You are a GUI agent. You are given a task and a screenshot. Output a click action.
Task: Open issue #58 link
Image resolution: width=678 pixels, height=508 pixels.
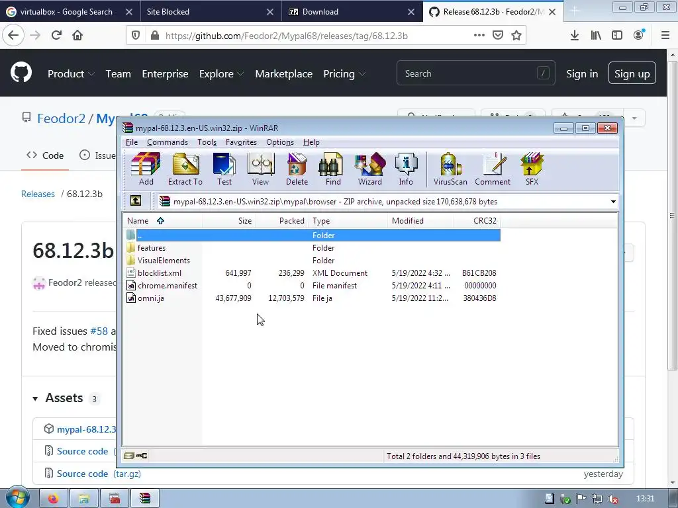(99, 331)
